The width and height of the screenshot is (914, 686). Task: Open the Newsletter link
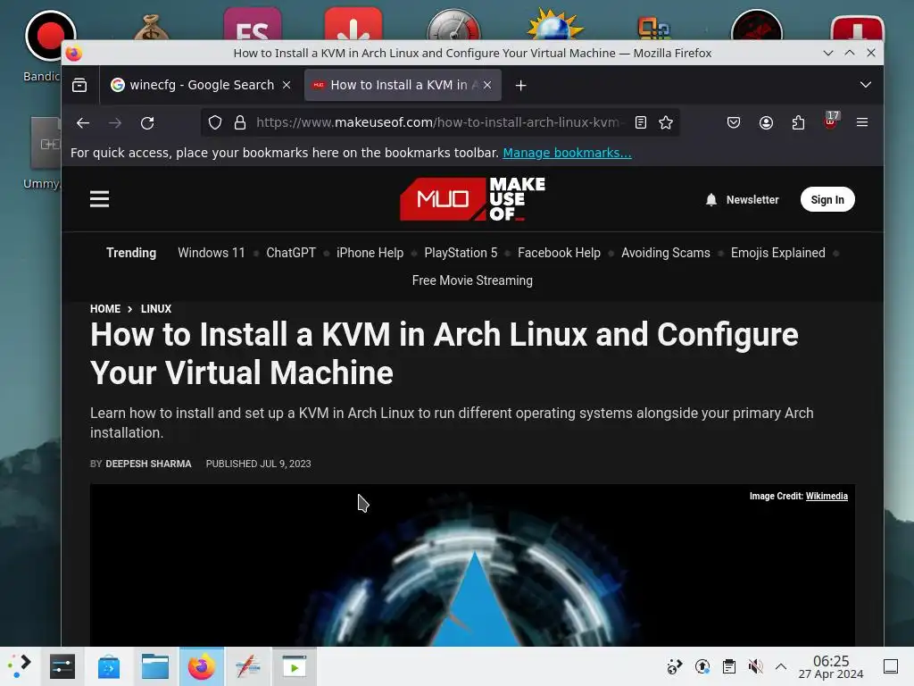pos(752,199)
